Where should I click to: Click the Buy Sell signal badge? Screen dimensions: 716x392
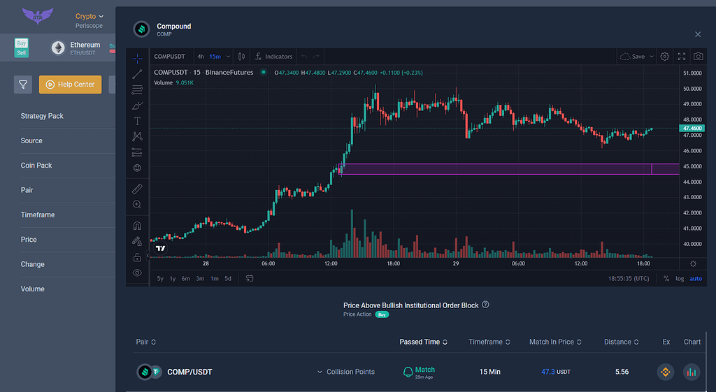pyautogui.click(x=22, y=48)
